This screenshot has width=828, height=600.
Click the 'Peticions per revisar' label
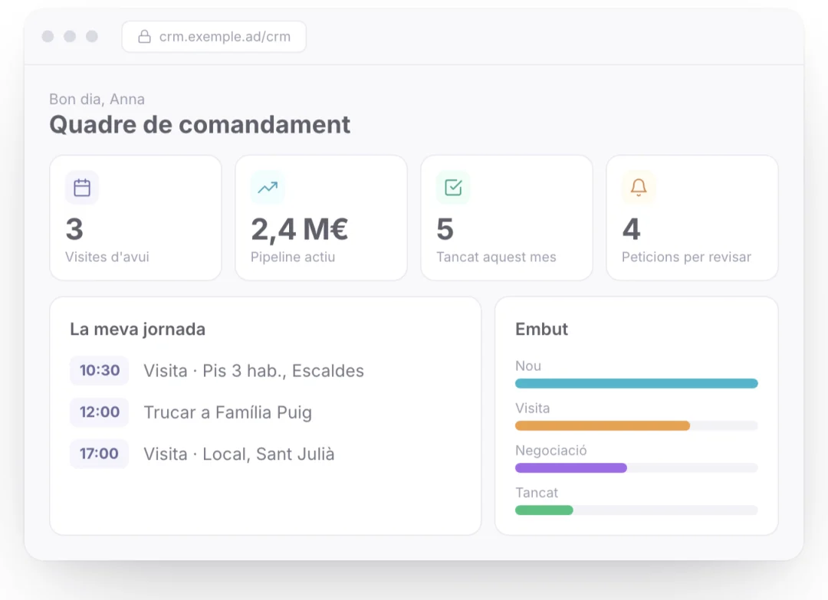pos(686,257)
